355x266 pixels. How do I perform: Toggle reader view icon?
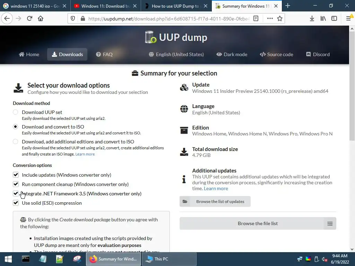click(x=256, y=19)
